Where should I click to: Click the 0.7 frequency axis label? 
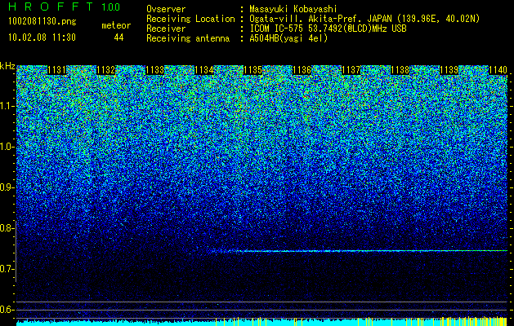7,269
